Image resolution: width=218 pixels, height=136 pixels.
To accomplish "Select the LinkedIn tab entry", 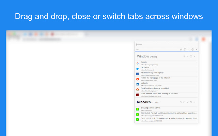I will point(166,84).
